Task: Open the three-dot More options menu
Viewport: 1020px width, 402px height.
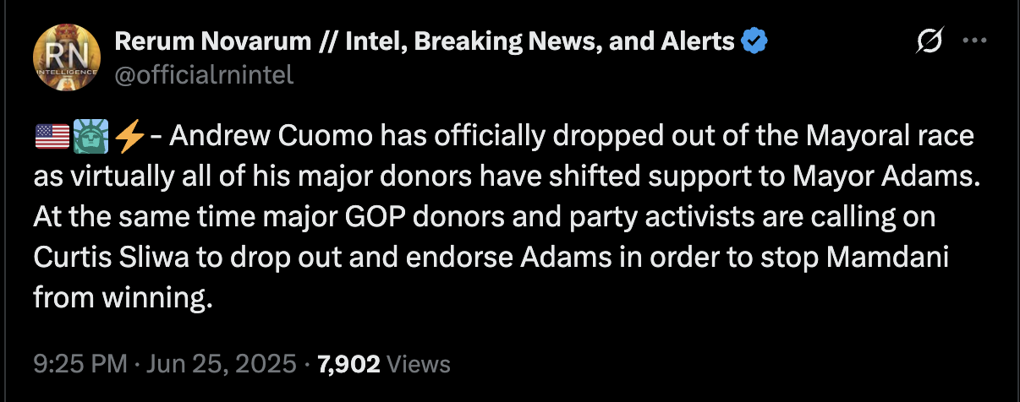Action: (975, 41)
